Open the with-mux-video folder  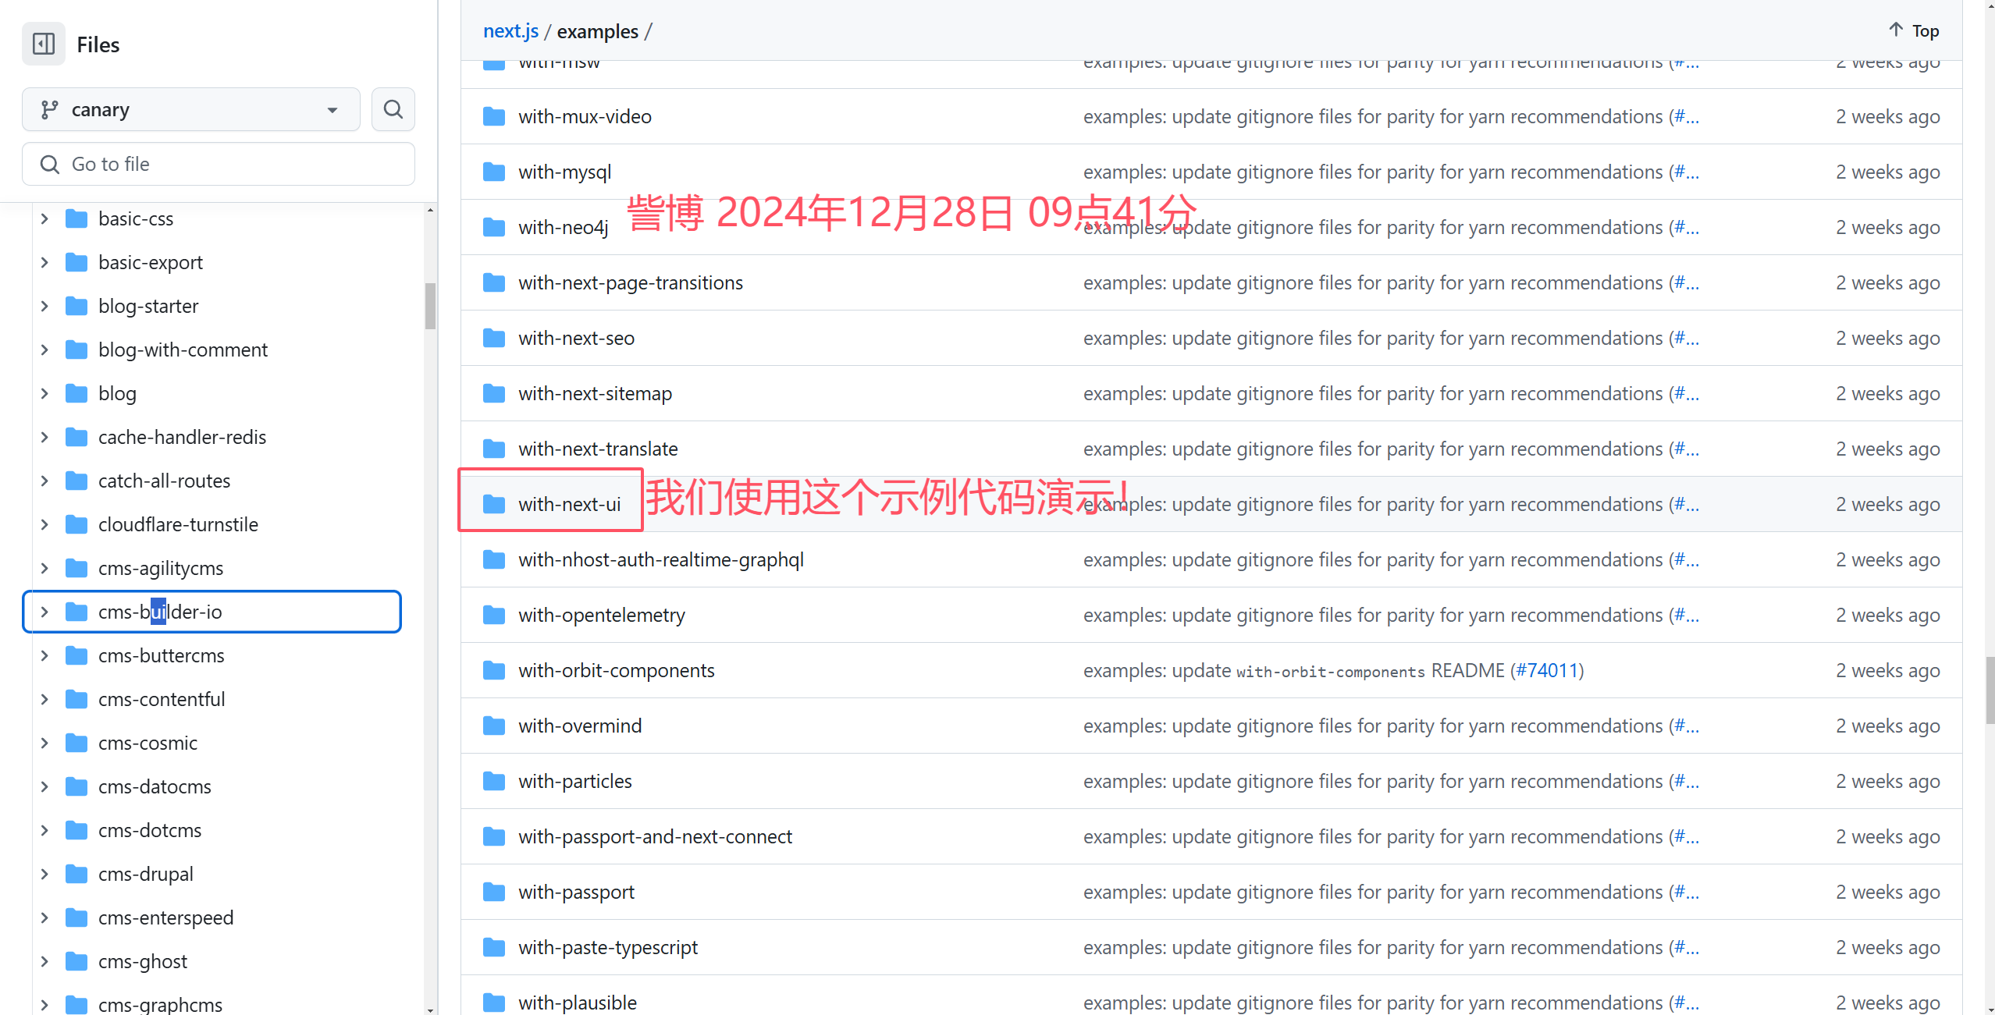tap(585, 117)
